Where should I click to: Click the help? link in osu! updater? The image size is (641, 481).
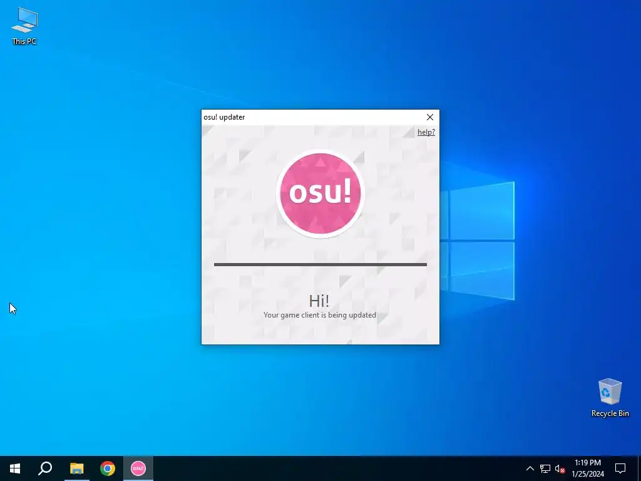[426, 132]
